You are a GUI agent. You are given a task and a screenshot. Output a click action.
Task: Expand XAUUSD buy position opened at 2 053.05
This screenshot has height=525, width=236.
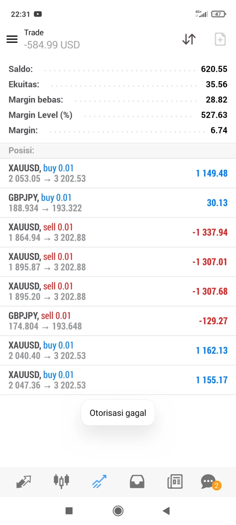point(118,173)
